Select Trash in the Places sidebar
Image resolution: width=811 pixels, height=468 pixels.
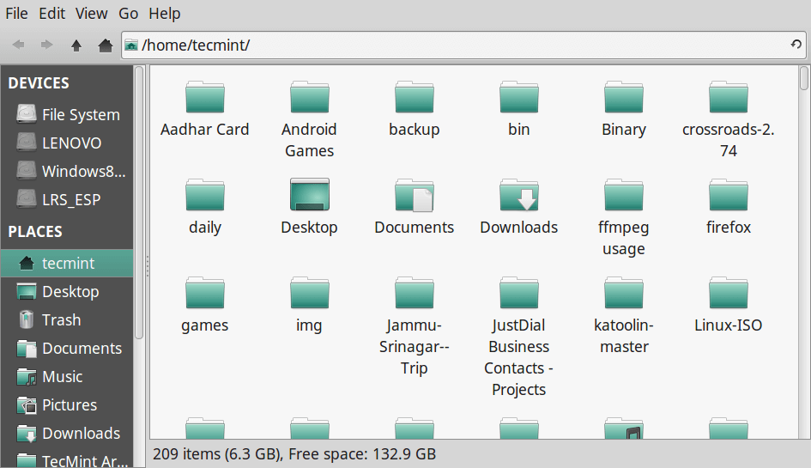[x=61, y=320]
